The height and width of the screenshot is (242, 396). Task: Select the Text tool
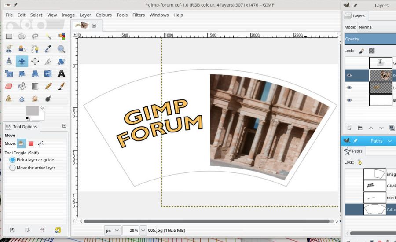point(61,74)
